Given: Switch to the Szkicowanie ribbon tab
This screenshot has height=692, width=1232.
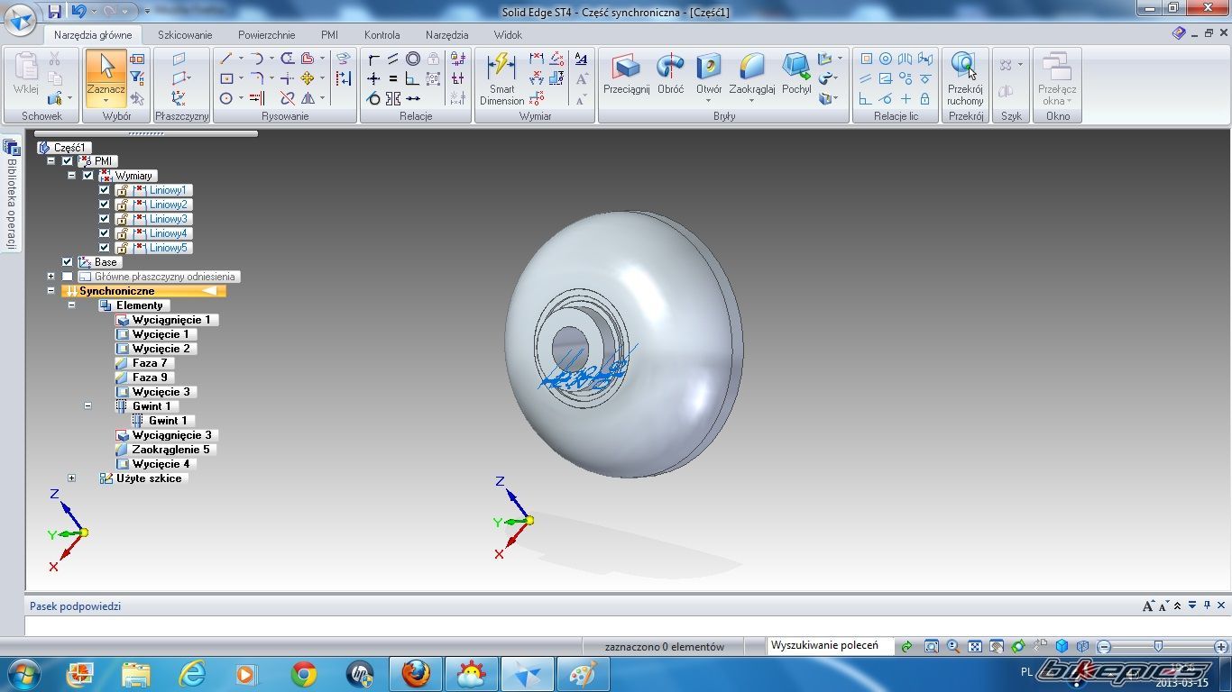Looking at the screenshot, I should click(x=185, y=35).
